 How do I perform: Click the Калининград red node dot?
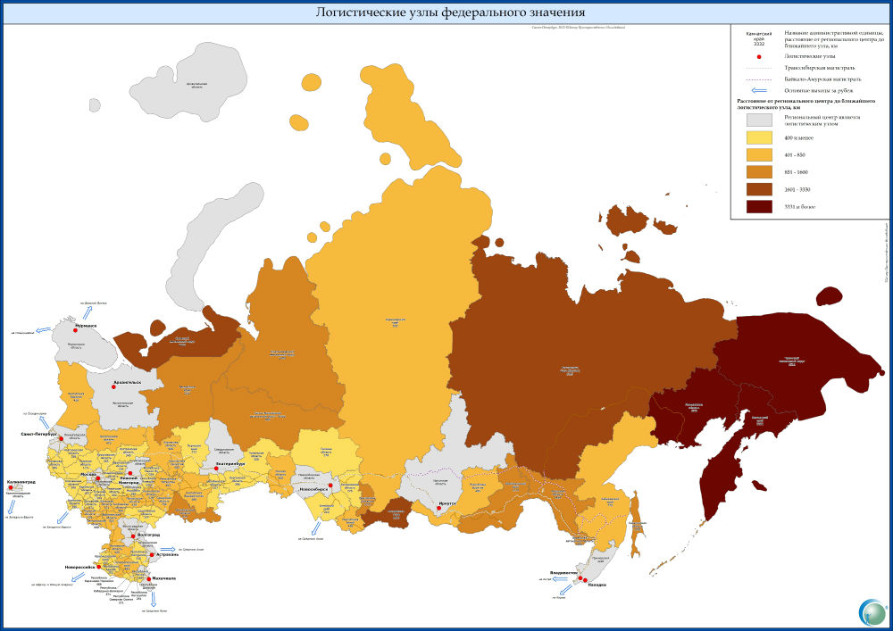click(x=11, y=487)
